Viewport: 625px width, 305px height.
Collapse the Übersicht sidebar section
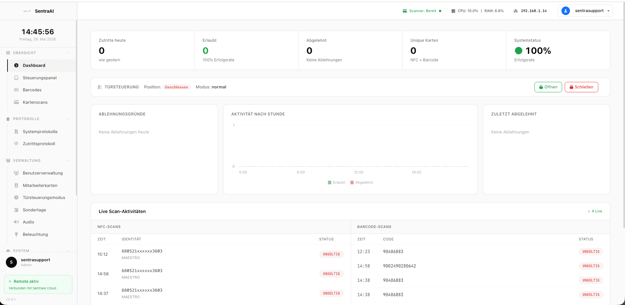[x=68, y=53]
